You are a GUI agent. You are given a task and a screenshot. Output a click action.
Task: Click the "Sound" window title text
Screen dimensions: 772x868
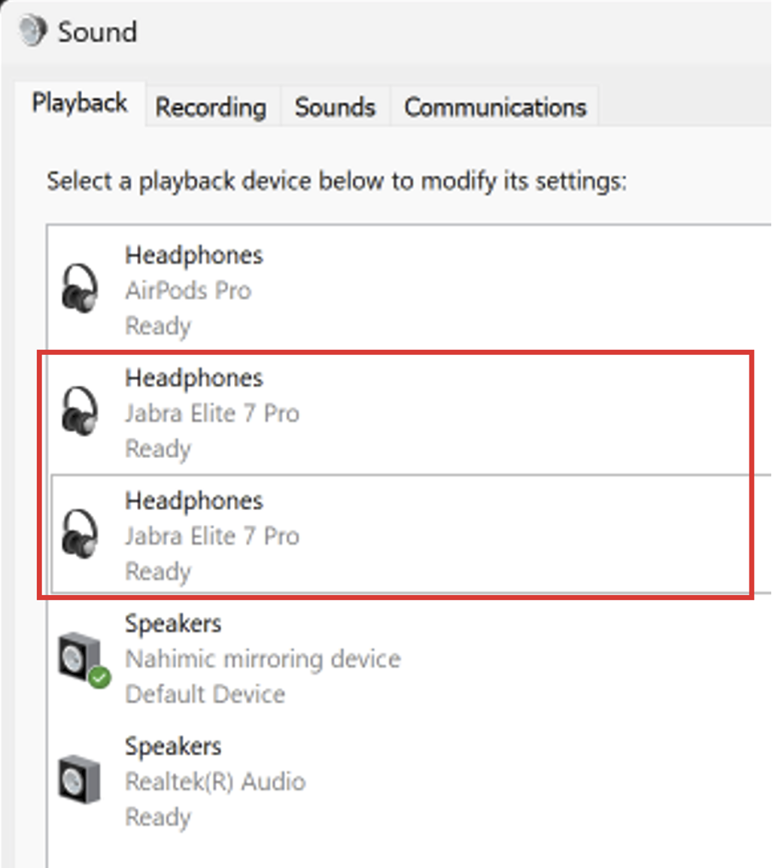click(98, 32)
